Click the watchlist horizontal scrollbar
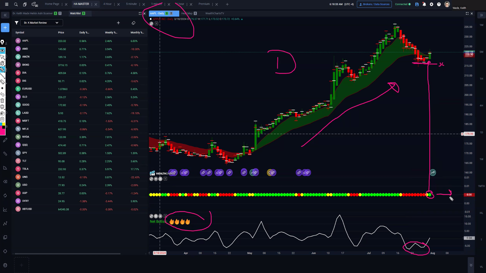Image resolution: width=486 pixels, height=273 pixels. 67,254
